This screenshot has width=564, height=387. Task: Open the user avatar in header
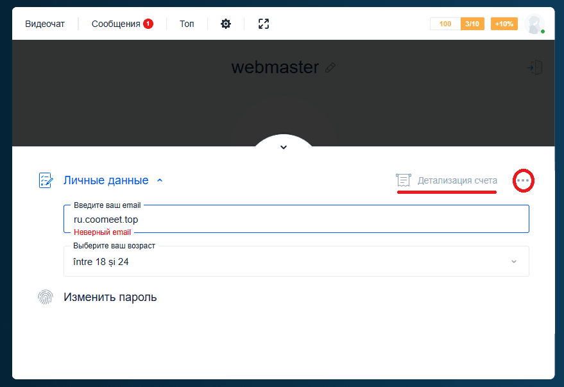click(x=534, y=24)
